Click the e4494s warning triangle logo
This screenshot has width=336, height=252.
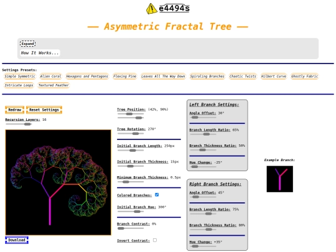click(x=152, y=9)
